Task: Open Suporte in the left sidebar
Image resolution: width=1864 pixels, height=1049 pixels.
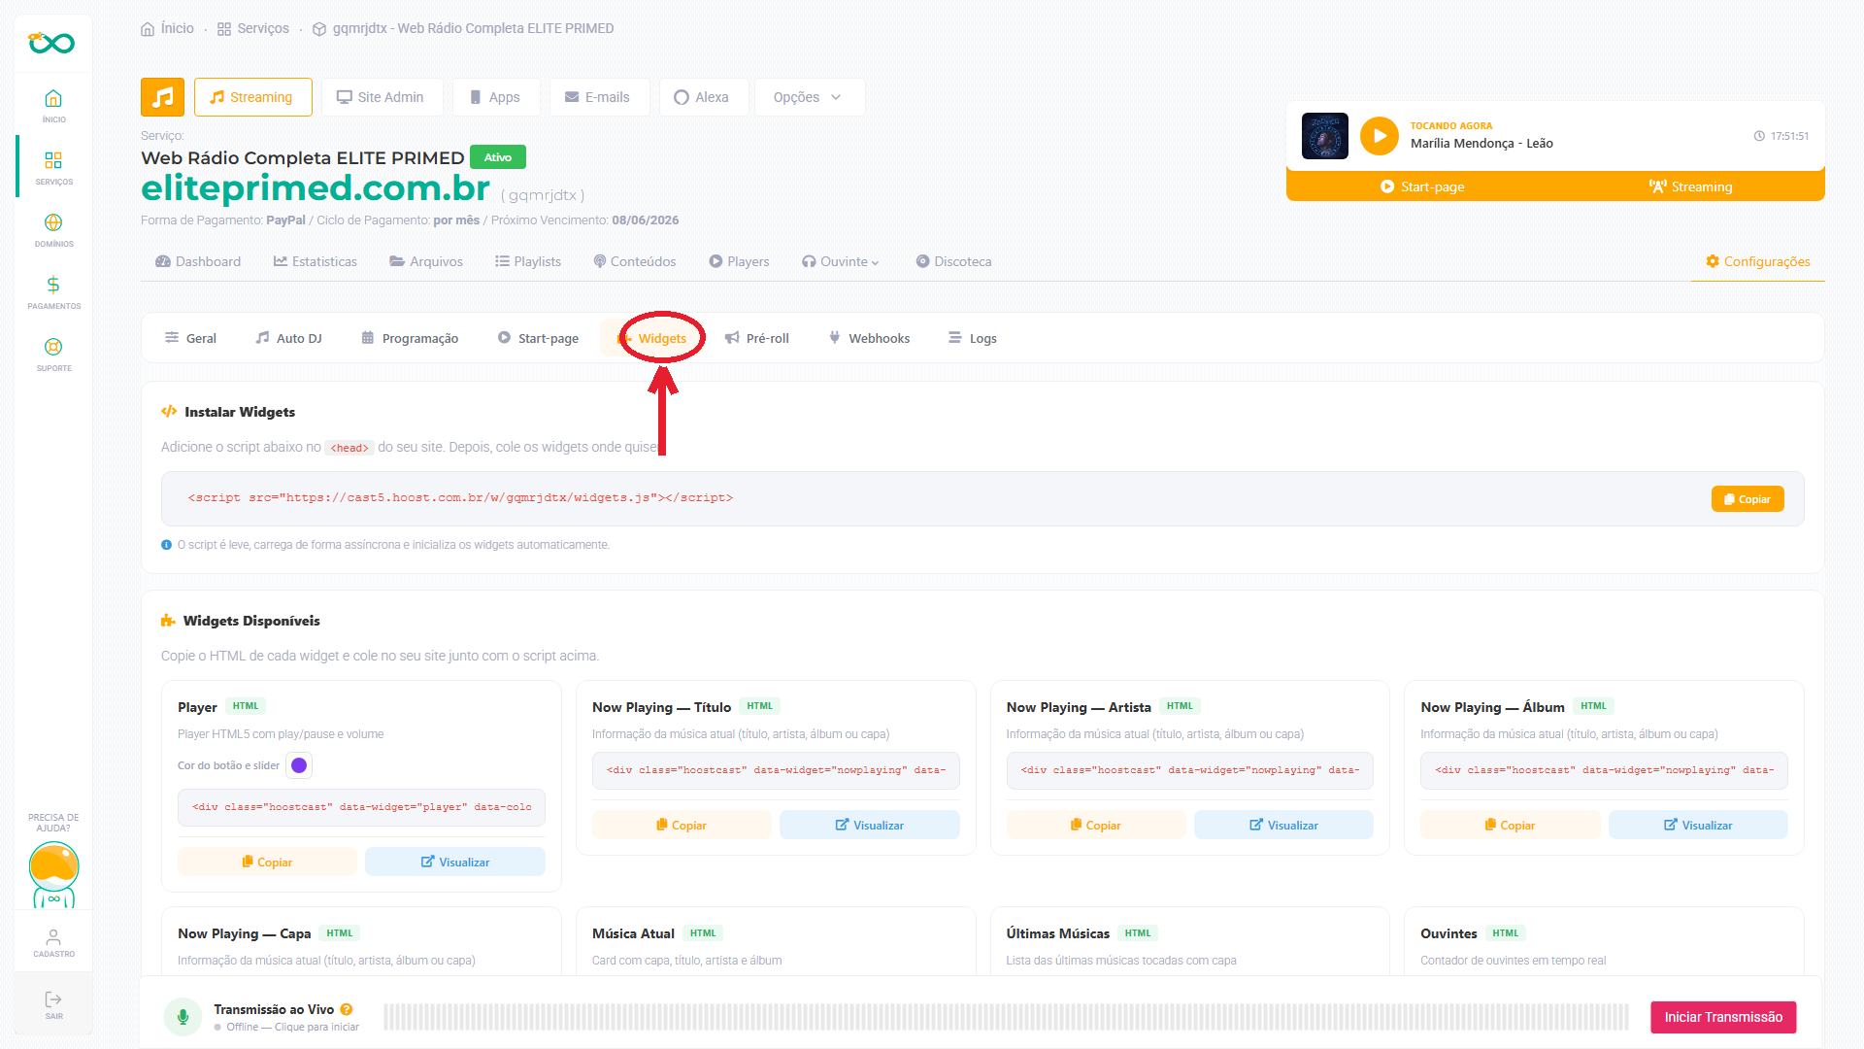Action: 53,355
